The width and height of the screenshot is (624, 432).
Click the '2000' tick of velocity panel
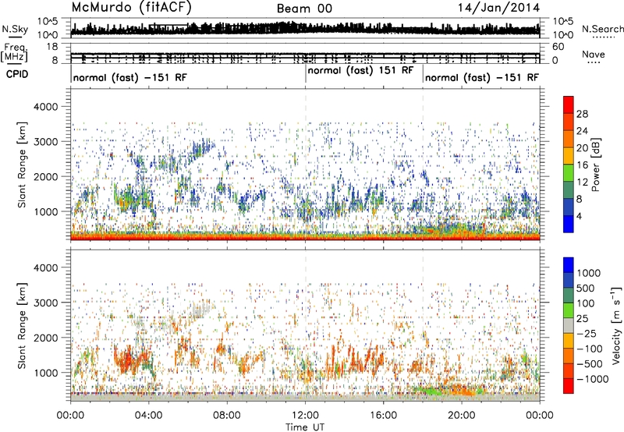point(45,338)
